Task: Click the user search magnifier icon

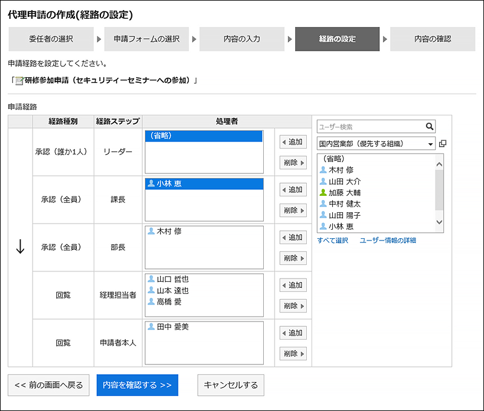Action: (x=430, y=126)
